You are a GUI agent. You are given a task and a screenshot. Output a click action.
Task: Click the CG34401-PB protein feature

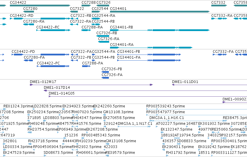[x=149, y=55]
